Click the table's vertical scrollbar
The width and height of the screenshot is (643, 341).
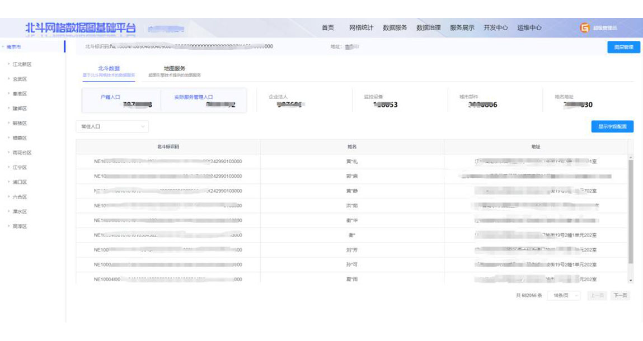click(631, 212)
